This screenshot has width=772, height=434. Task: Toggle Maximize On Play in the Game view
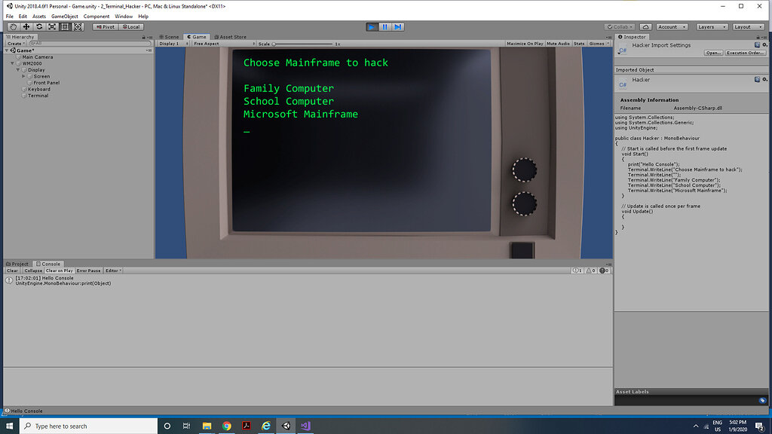pos(524,43)
